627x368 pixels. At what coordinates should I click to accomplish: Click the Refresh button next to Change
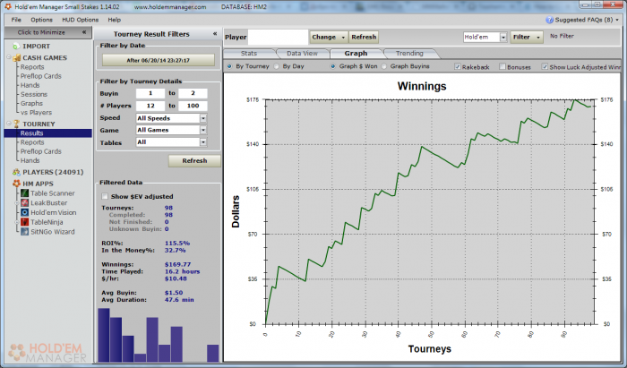point(364,38)
